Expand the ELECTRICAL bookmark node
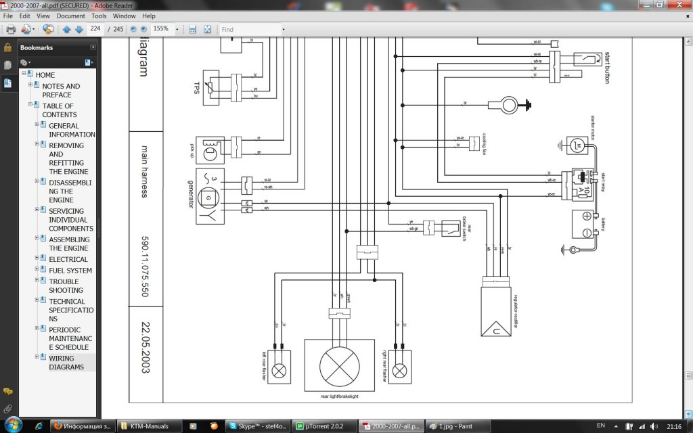The height and width of the screenshot is (433, 693). point(37,258)
